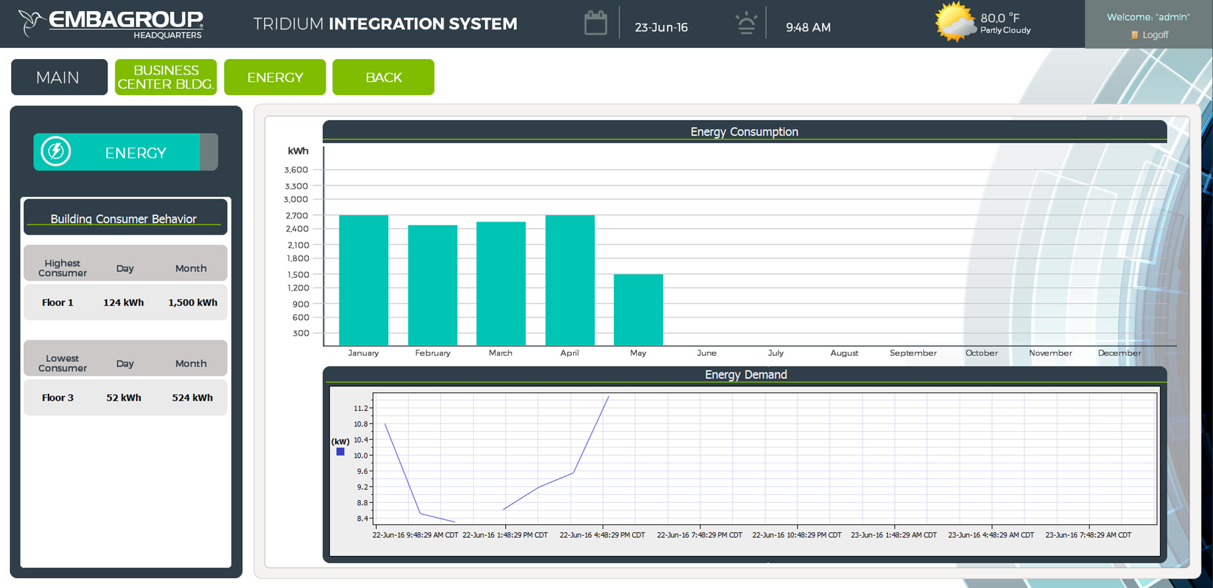This screenshot has height=588, width=1213.
Task: Click the 22-Jun-16 4:48:29 PM CDT label
Action: click(602, 535)
